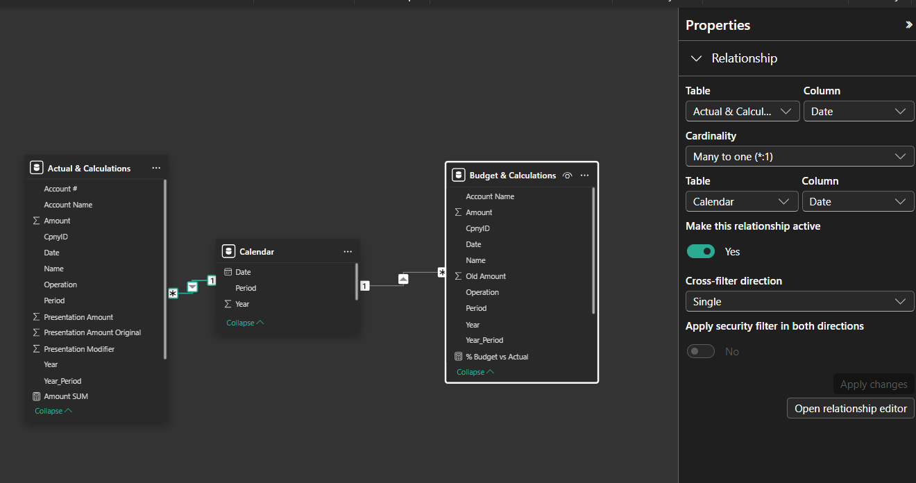This screenshot has height=483, width=916.
Task: Click Open relationship editor button
Action: (851, 409)
